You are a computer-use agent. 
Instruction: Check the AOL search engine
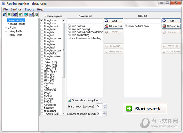[42, 87]
